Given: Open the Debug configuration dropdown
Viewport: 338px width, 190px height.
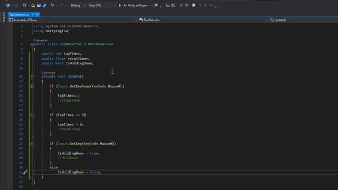Looking at the screenshot, I should click(78, 5).
